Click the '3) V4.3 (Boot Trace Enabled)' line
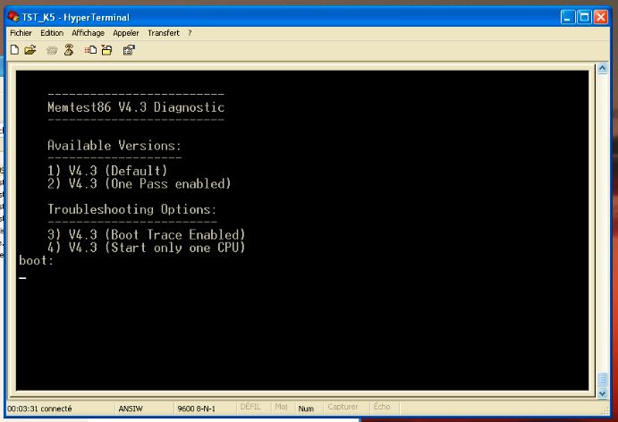This screenshot has height=422, width=618. pos(146,235)
